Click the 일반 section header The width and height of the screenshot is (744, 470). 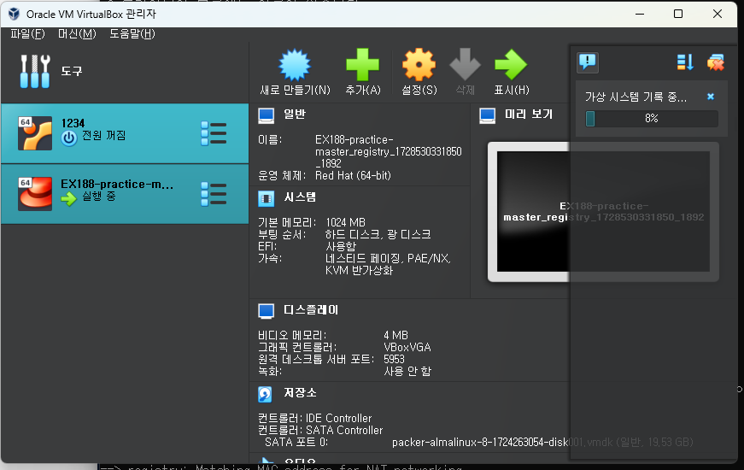[295, 115]
